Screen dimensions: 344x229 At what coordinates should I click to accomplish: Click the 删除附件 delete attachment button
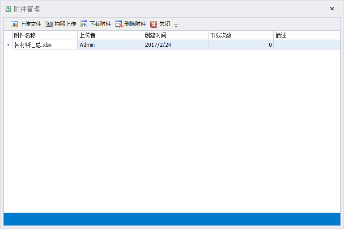pos(131,24)
